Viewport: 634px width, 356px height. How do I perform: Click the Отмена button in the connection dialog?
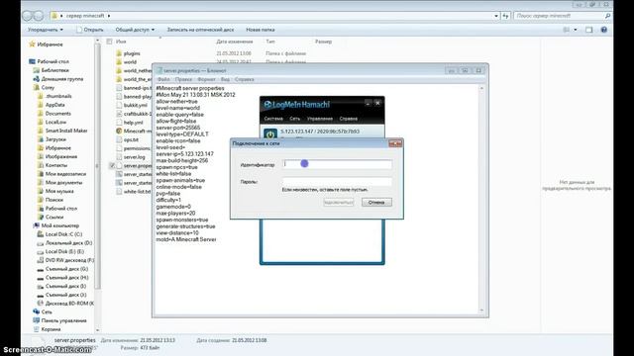coord(376,202)
